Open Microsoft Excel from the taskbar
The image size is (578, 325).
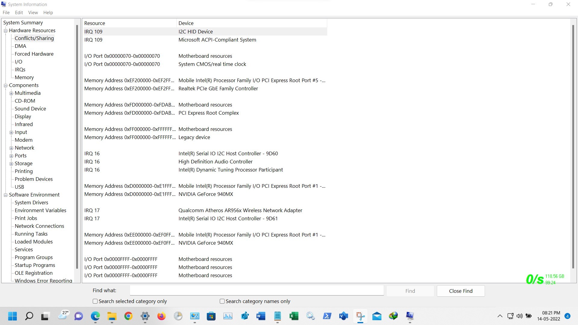(x=294, y=316)
